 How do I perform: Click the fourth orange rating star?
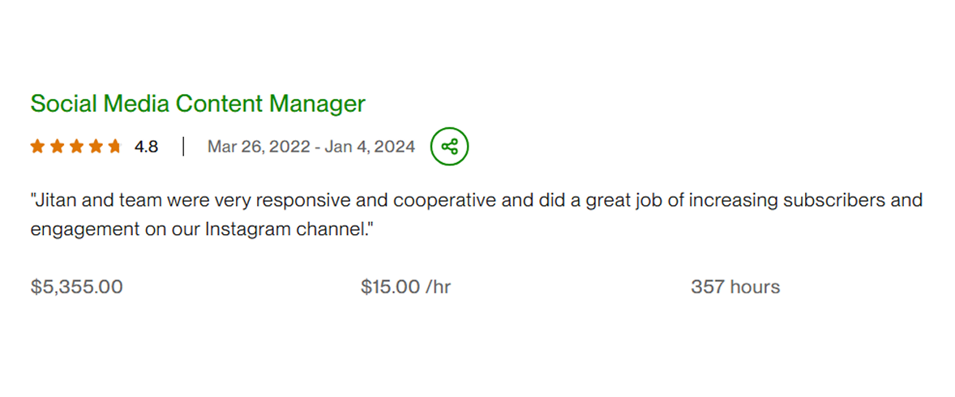tap(96, 147)
